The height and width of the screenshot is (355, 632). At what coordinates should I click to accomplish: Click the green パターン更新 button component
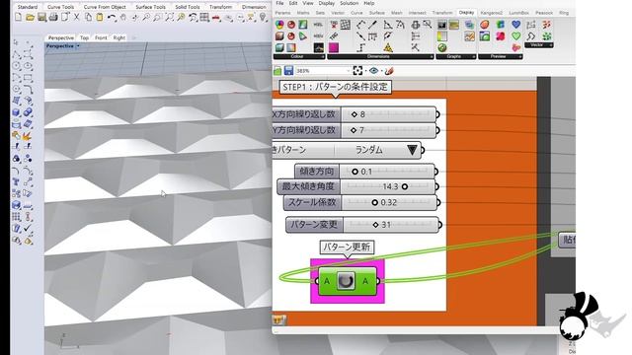pos(347,281)
